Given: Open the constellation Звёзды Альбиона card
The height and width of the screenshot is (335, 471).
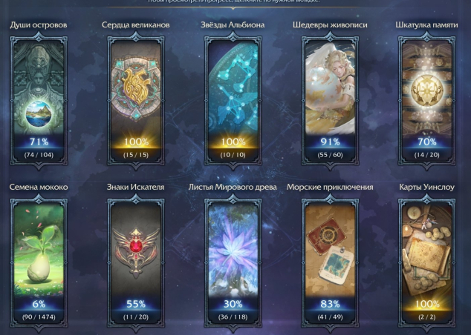Looking at the screenshot, I should tap(233, 100).
